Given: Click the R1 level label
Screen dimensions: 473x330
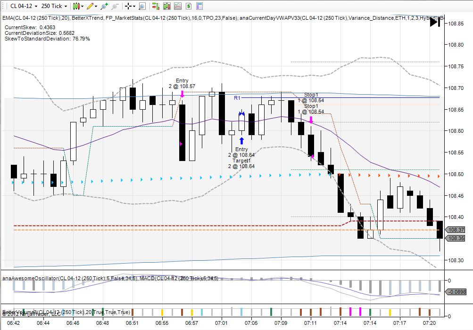Looking at the screenshot, I should pos(237,98).
